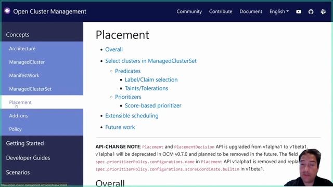
Task: Open the GitHub repository icon
Action: pos(311,11)
